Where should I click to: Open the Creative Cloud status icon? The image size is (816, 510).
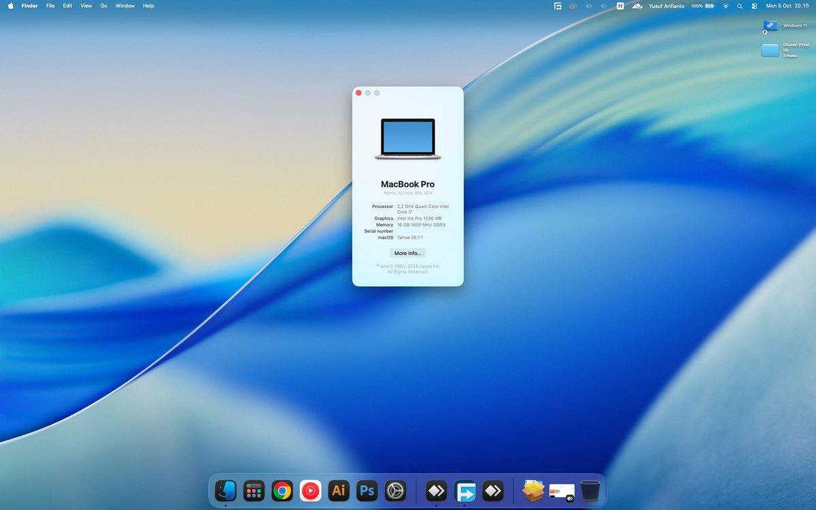coord(574,5)
